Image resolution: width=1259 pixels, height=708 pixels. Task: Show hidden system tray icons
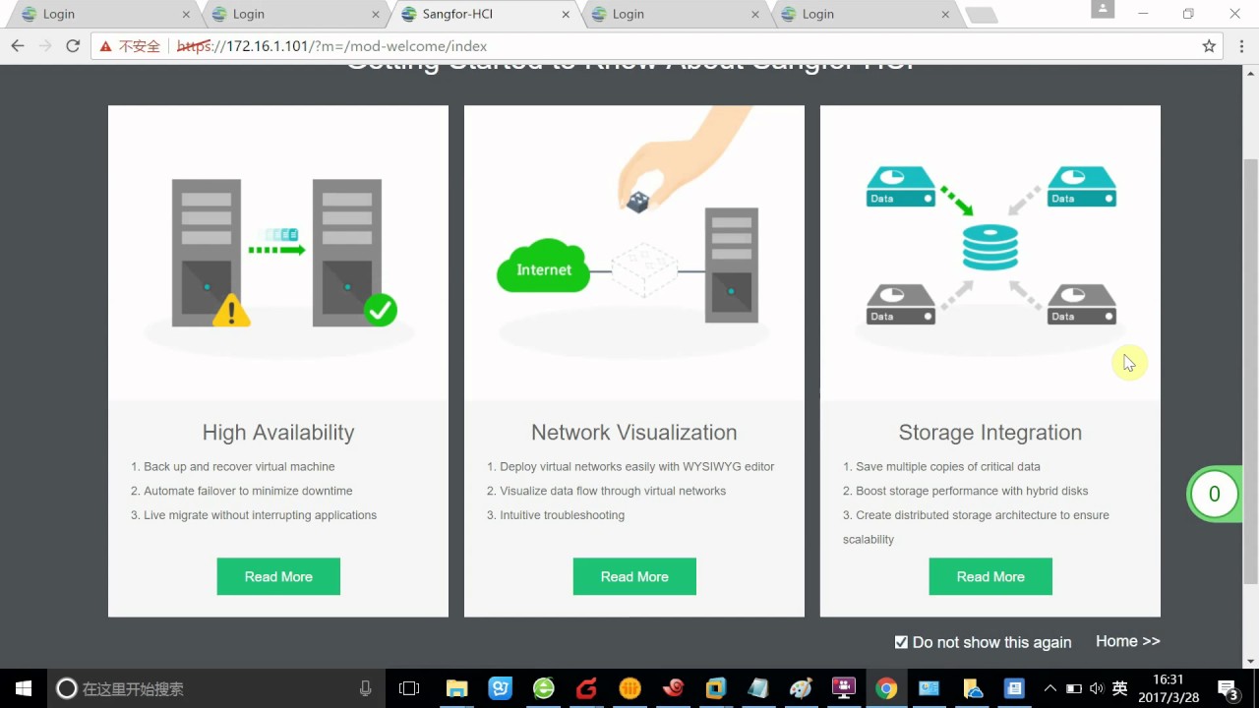(1049, 688)
